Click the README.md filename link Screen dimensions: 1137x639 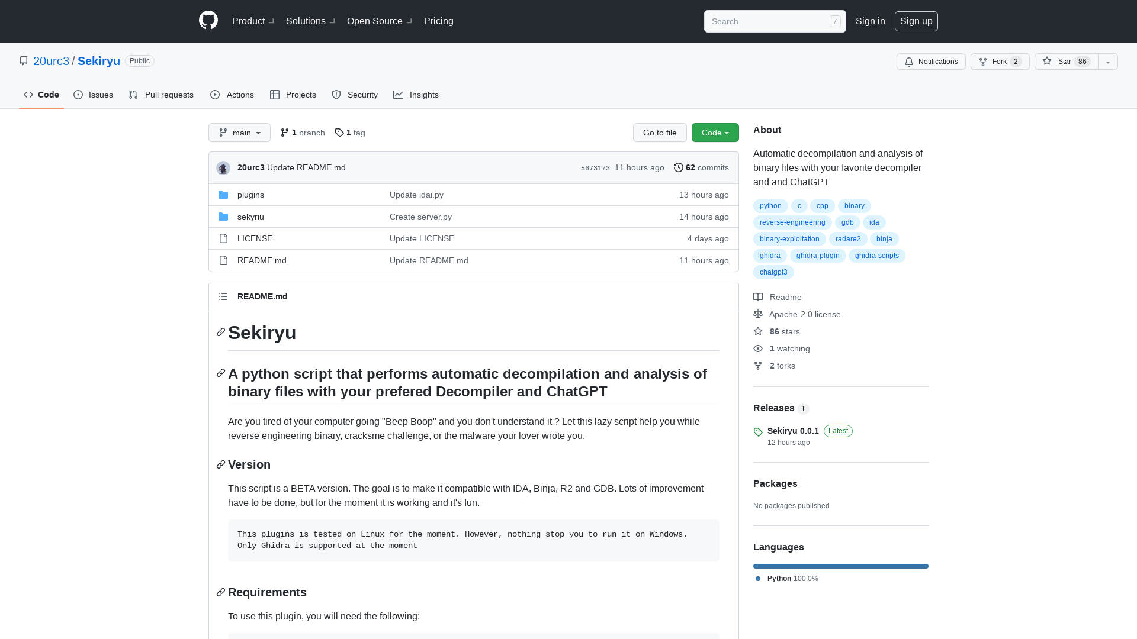click(262, 260)
